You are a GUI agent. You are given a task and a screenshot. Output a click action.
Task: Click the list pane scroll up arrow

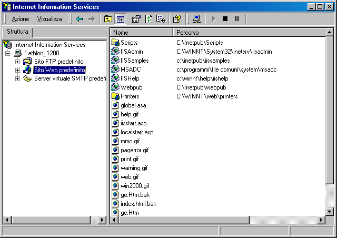click(329, 32)
